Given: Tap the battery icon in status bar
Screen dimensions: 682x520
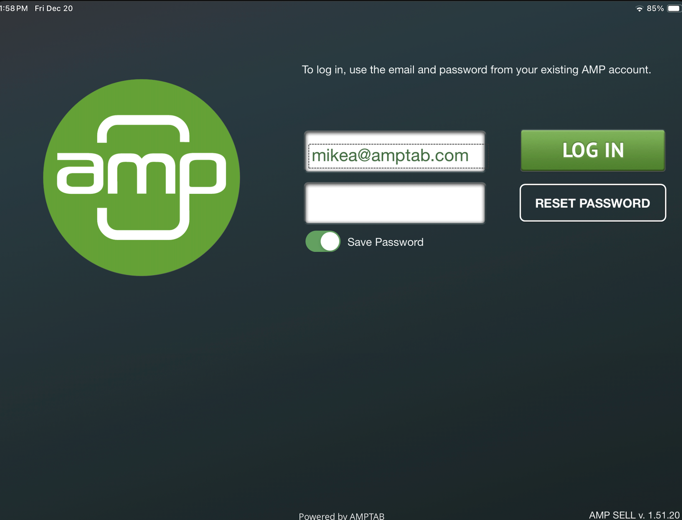Looking at the screenshot, I should click(x=674, y=8).
